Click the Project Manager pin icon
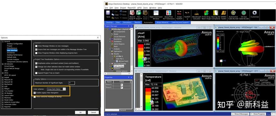 (x=129, y=26)
